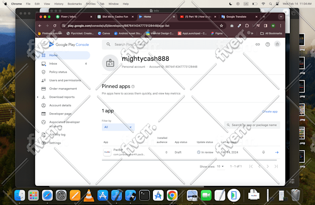
Task: Click the developer account badge icon top right
Action: pyautogui.click(x=277, y=44)
